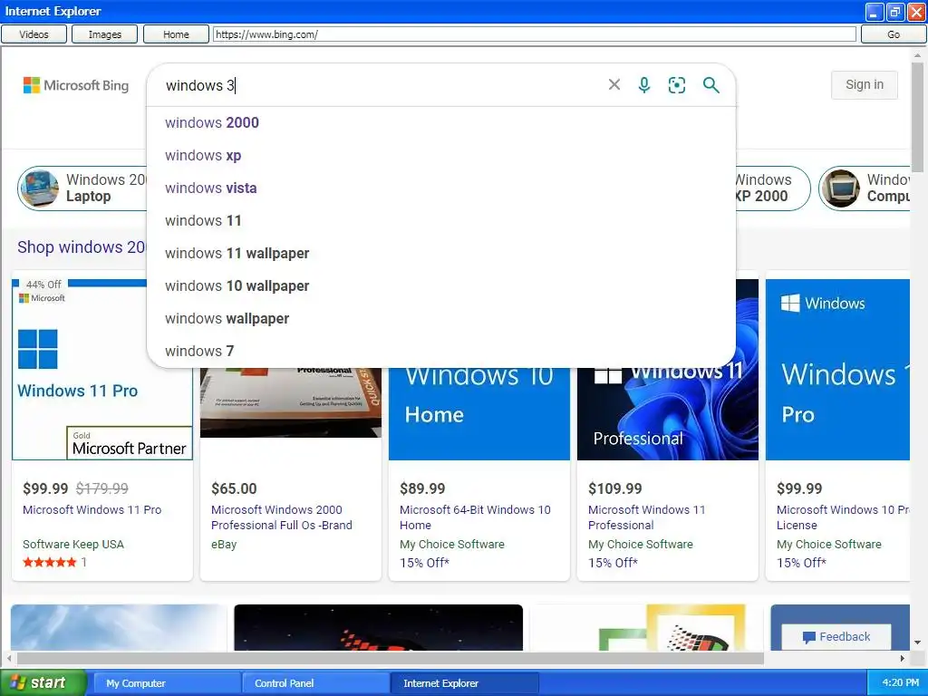Screen dimensions: 928x696
Task: Open 'Microsoft 64-Bit Windows 10 Home' link
Action: click(475, 517)
